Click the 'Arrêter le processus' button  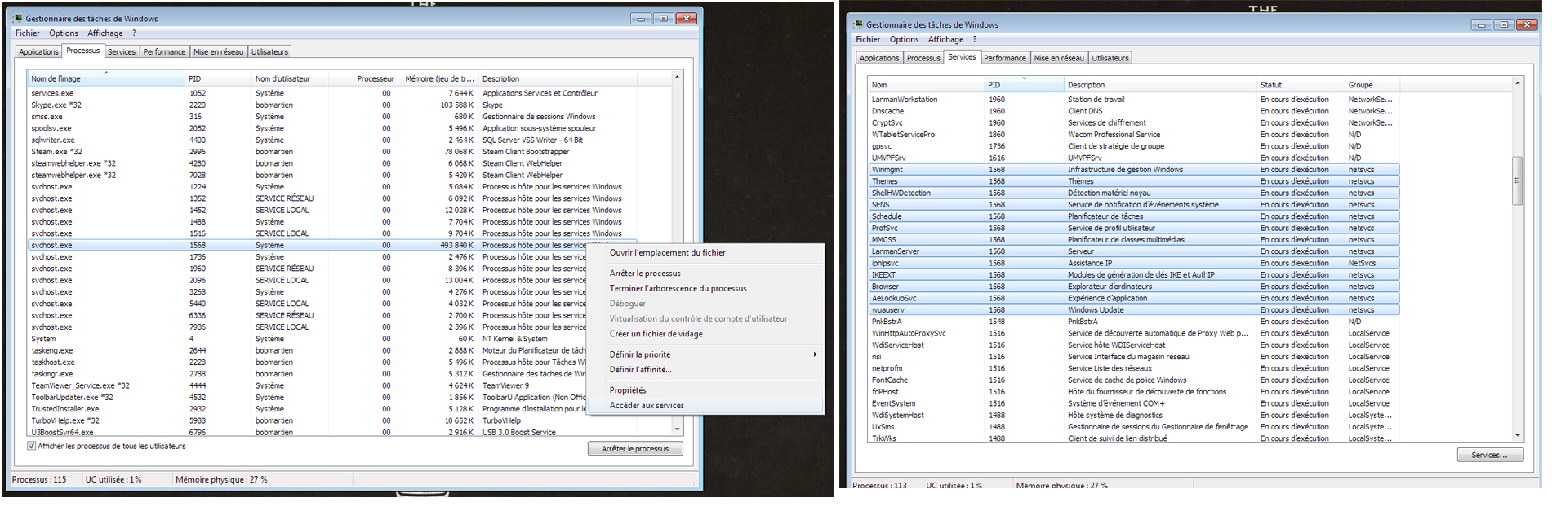coord(635,448)
